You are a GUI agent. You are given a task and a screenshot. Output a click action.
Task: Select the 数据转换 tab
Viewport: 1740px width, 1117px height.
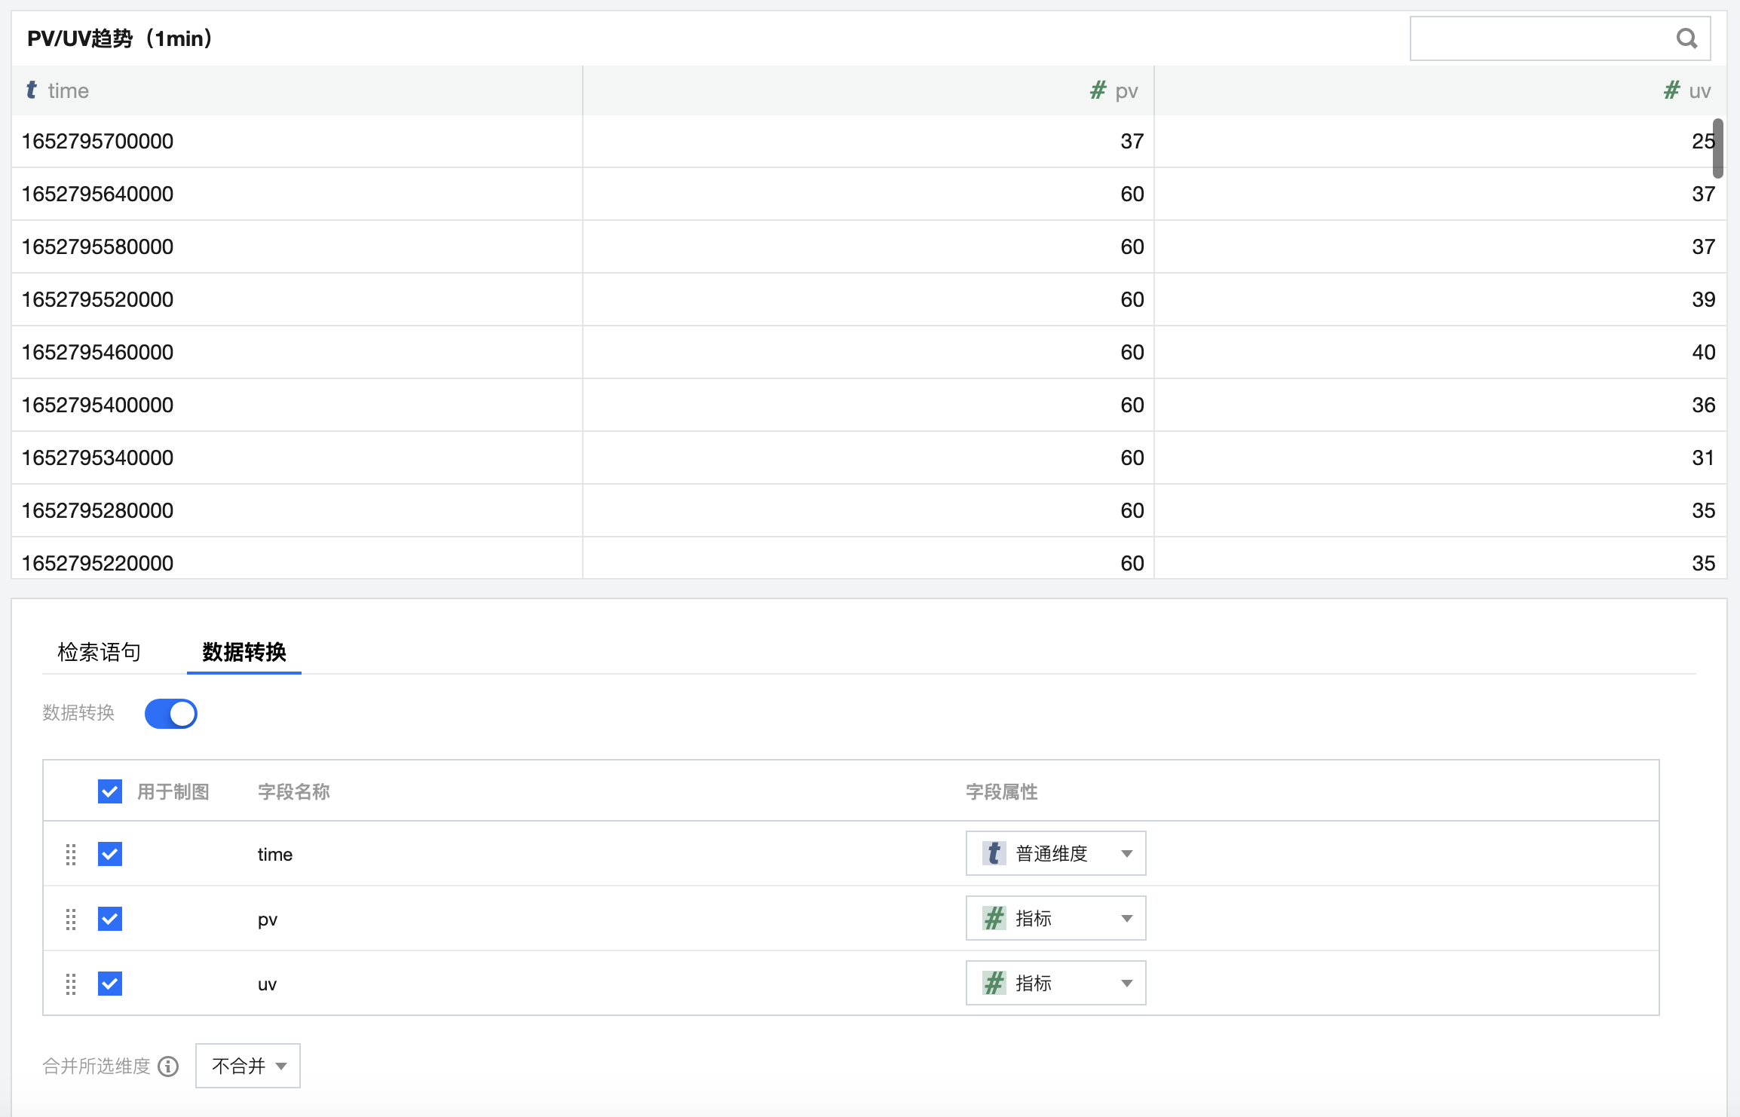tap(244, 652)
